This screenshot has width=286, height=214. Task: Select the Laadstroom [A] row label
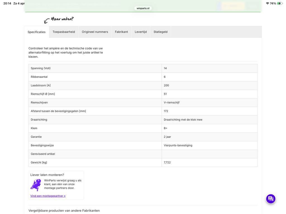pyautogui.click(x=41, y=85)
